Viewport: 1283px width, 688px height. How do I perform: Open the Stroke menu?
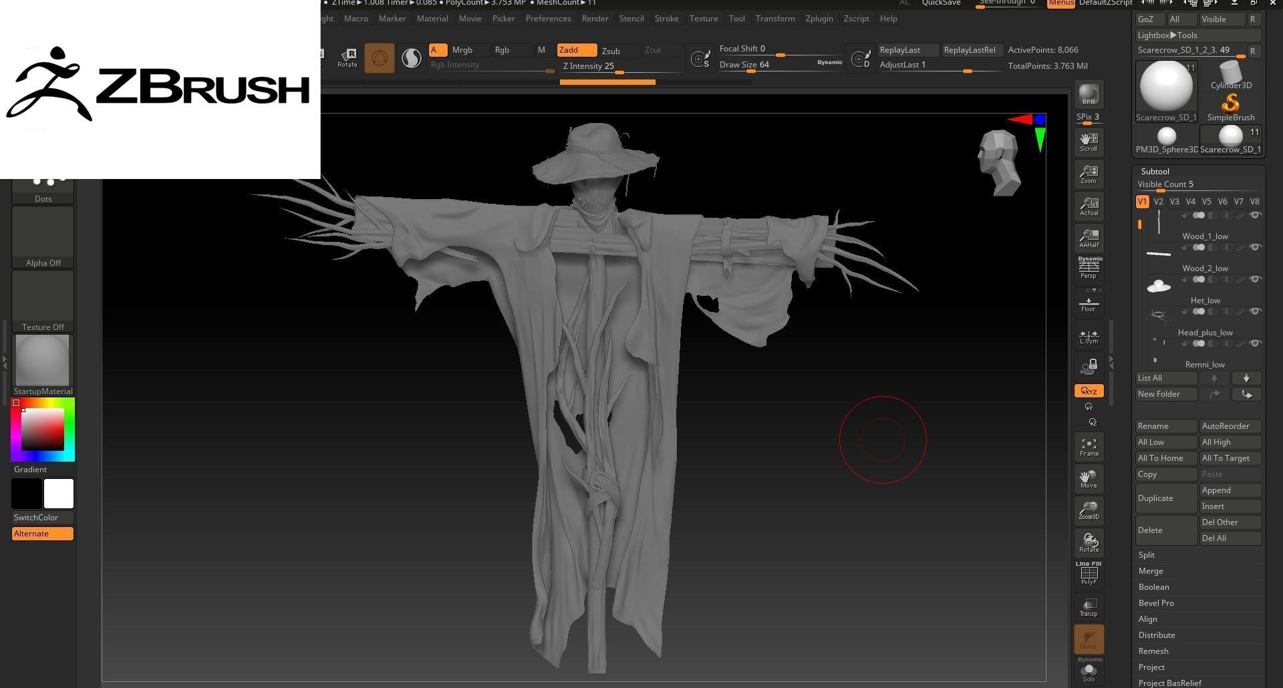pos(666,19)
